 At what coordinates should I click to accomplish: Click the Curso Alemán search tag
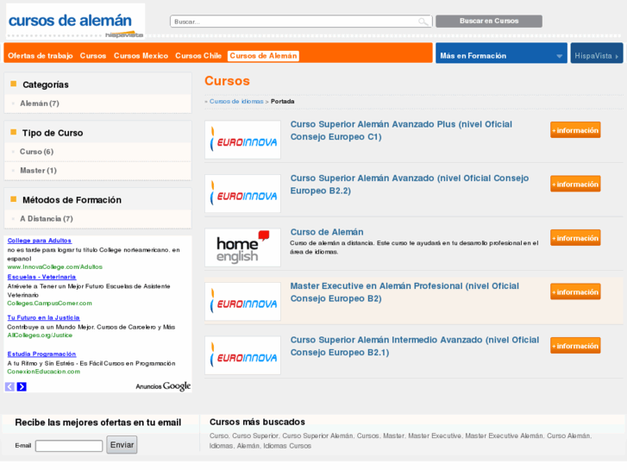568,436
